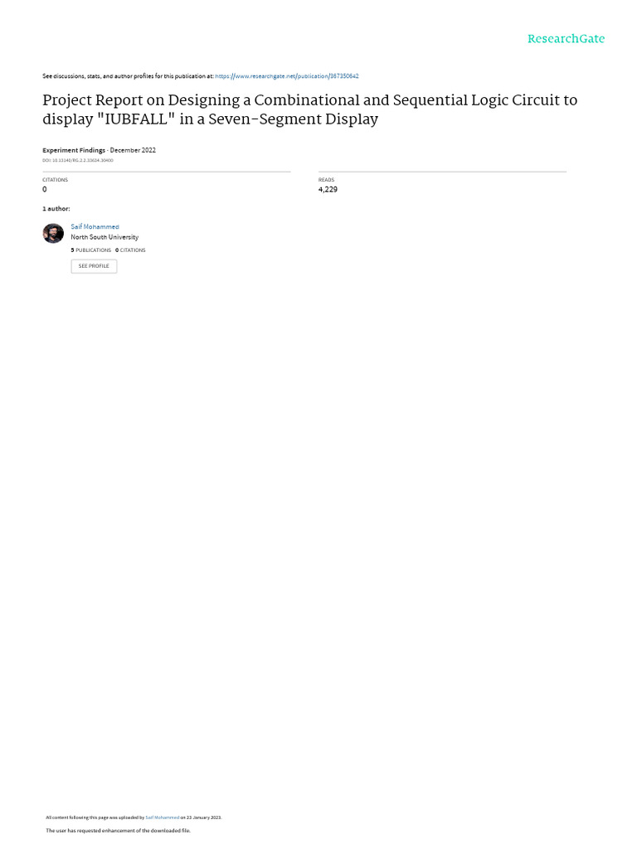Click the 'requested enhancement of the downloaded file' notice
637x849 pixels.
point(118,831)
